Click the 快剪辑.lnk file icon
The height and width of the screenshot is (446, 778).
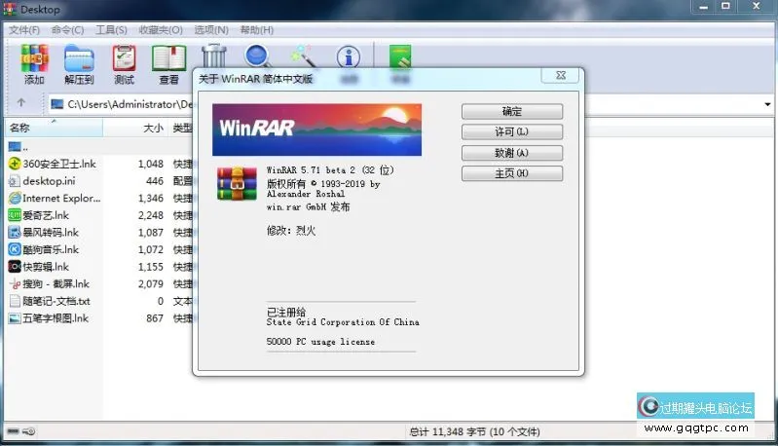point(15,267)
